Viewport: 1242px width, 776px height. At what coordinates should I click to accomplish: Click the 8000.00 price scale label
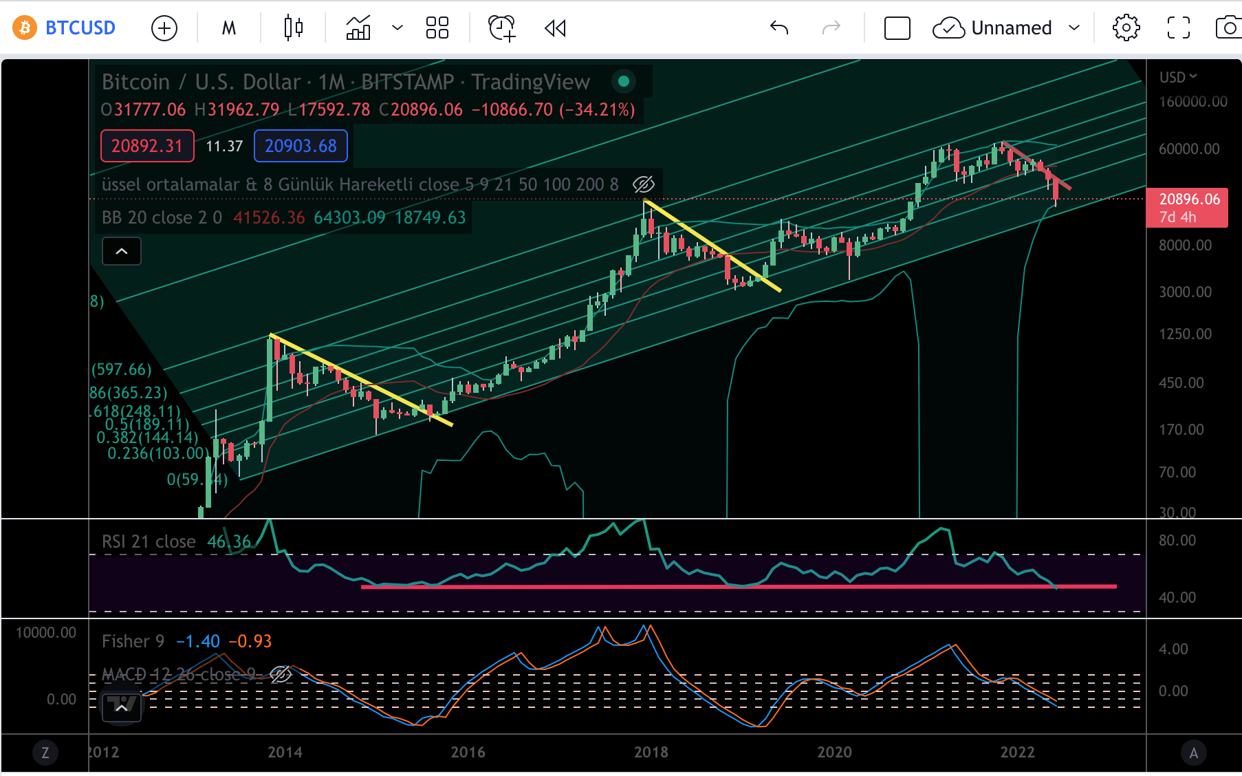1185,245
